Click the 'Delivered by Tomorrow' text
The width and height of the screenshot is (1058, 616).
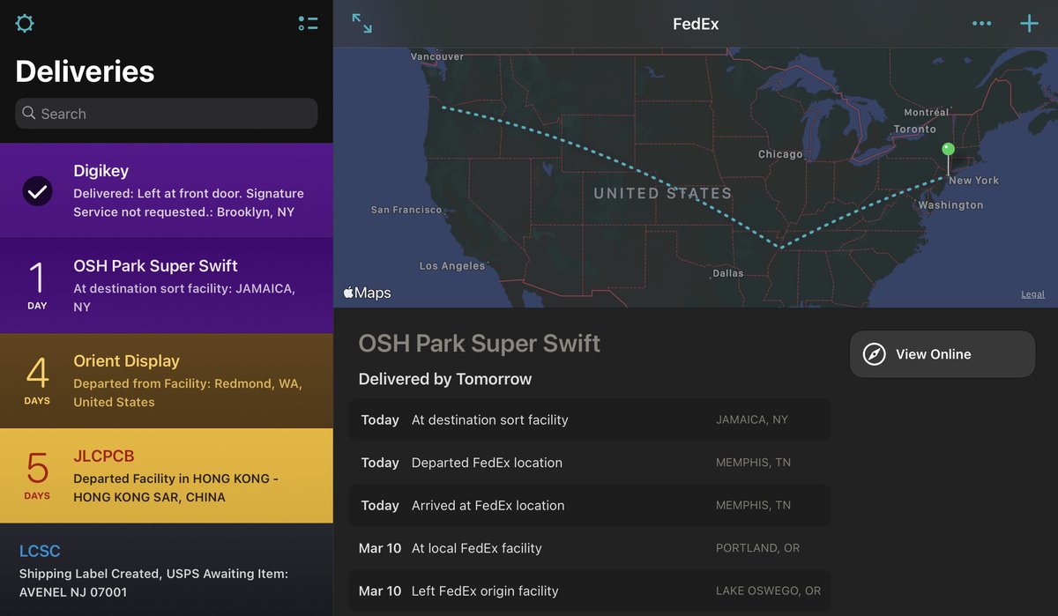(445, 379)
